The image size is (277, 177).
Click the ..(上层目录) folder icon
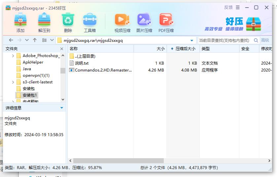[x=72, y=56]
